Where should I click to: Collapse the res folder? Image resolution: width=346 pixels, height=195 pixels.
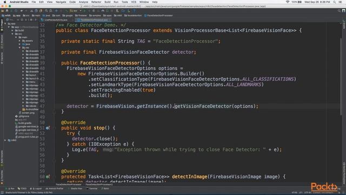click(19, 48)
